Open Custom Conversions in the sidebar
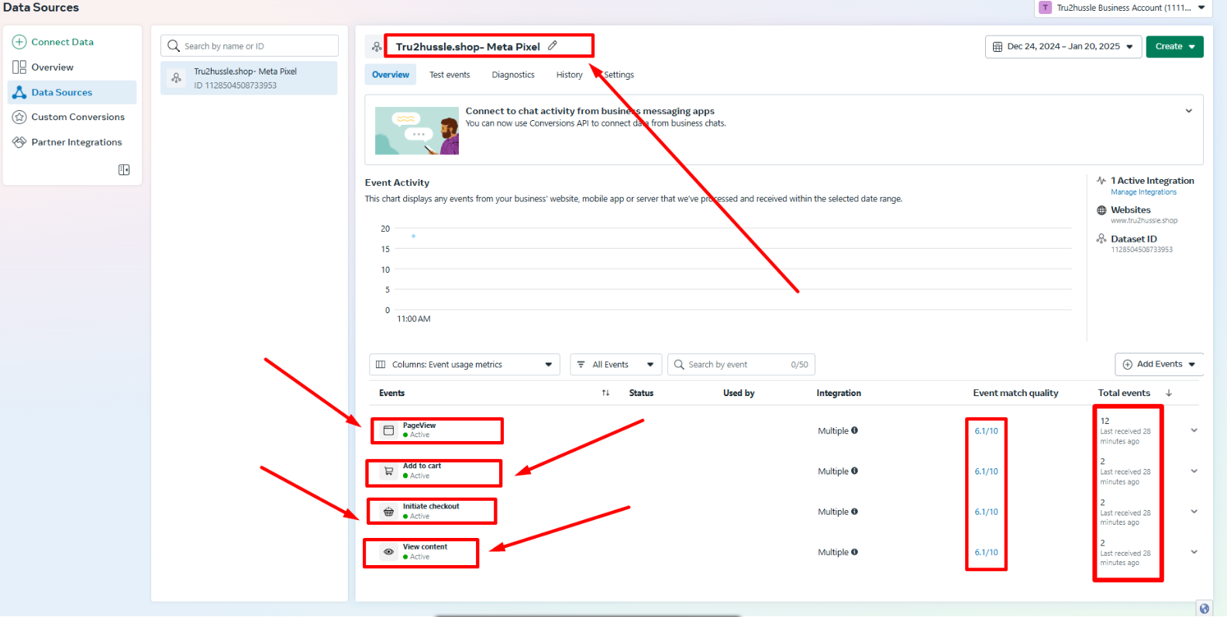The height and width of the screenshot is (617, 1227). (x=78, y=117)
